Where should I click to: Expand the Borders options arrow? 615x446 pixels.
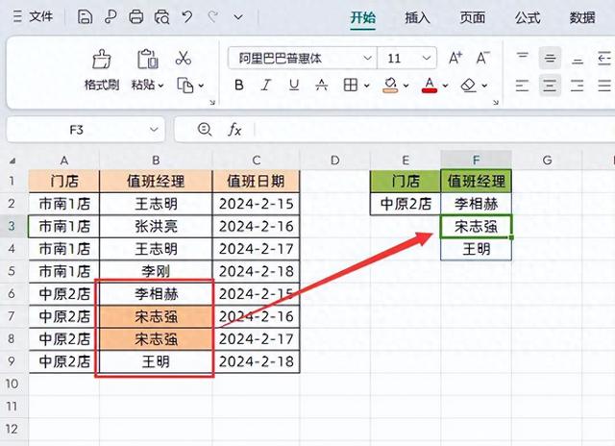point(367,86)
